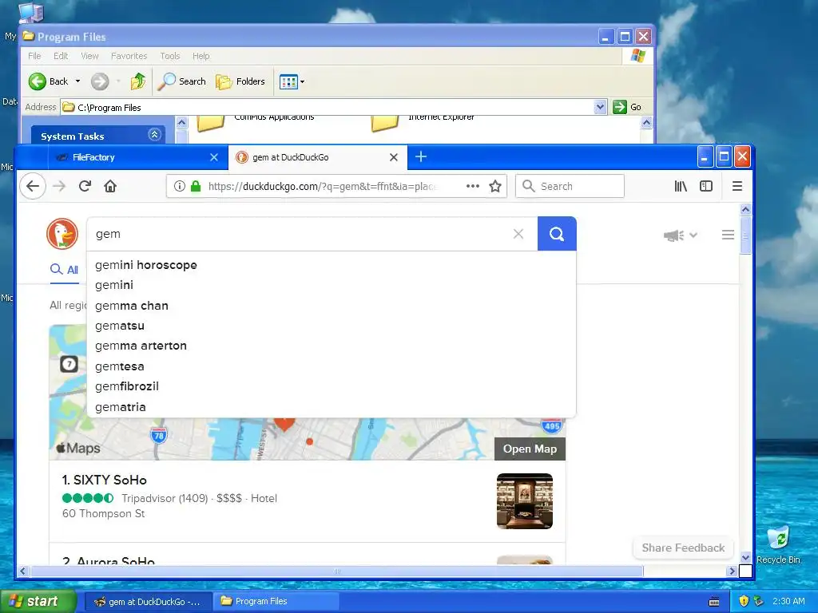Choose gematria suggestion
This screenshot has width=818, height=613.
pyautogui.click(x=332, y=407)
